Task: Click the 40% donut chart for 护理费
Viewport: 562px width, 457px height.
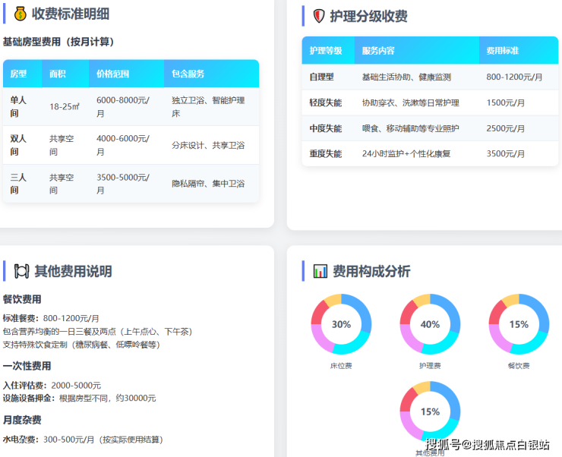Action: coord(430,324)
